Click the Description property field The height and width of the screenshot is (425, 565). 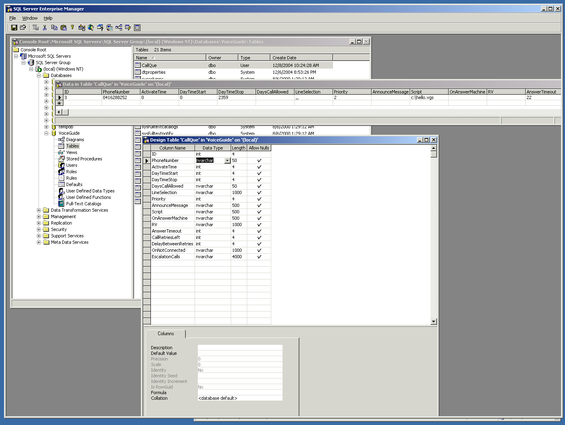point(240,348)
